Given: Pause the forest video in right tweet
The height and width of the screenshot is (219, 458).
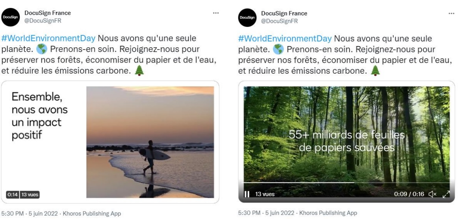Looking at the screenshot, I should 247,194.
